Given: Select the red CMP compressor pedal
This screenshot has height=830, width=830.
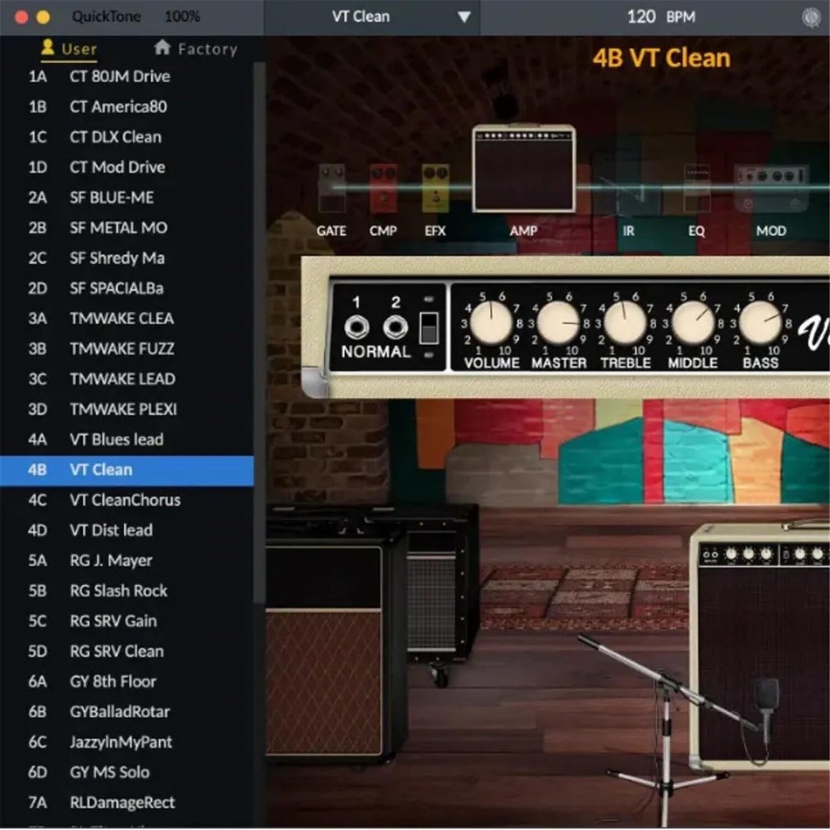Looking at the screenshot, I should [383, 188].
